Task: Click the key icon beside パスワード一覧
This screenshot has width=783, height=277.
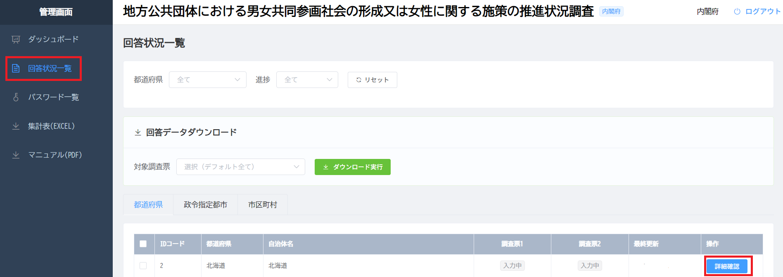Action: pyautogui.click(x=16, y=97)
